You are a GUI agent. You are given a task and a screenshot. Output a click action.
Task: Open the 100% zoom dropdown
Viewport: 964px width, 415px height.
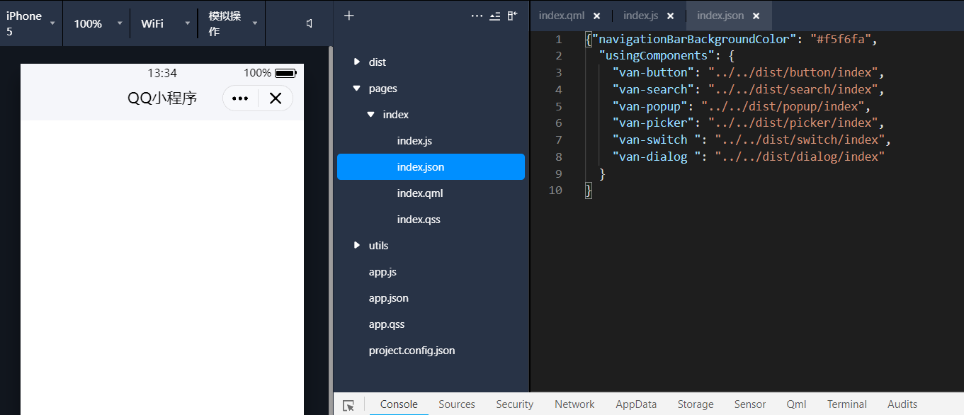[x=97, y=23]
